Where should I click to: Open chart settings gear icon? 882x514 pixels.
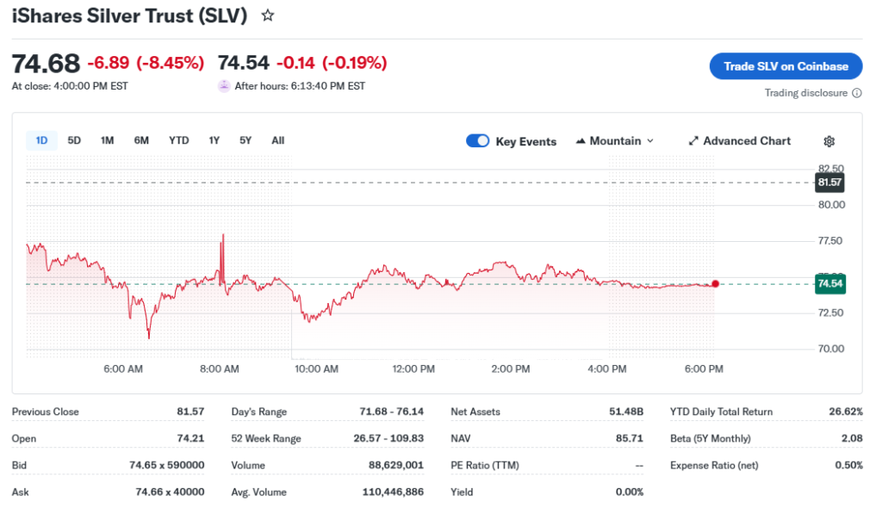pos(829,141)
